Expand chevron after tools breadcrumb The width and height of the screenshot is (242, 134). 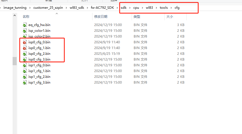coord(171,8)
